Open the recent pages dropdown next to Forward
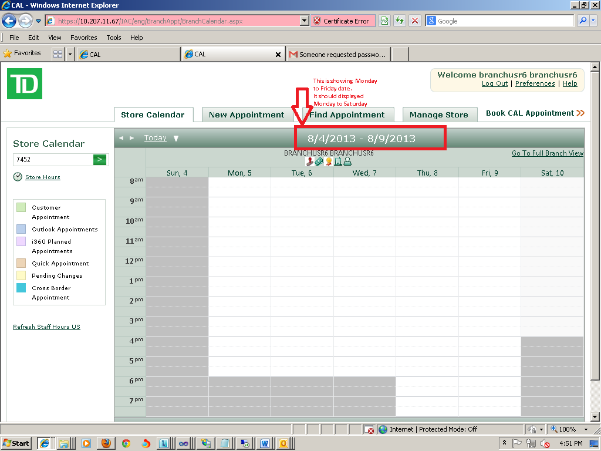 click(38, 21)
